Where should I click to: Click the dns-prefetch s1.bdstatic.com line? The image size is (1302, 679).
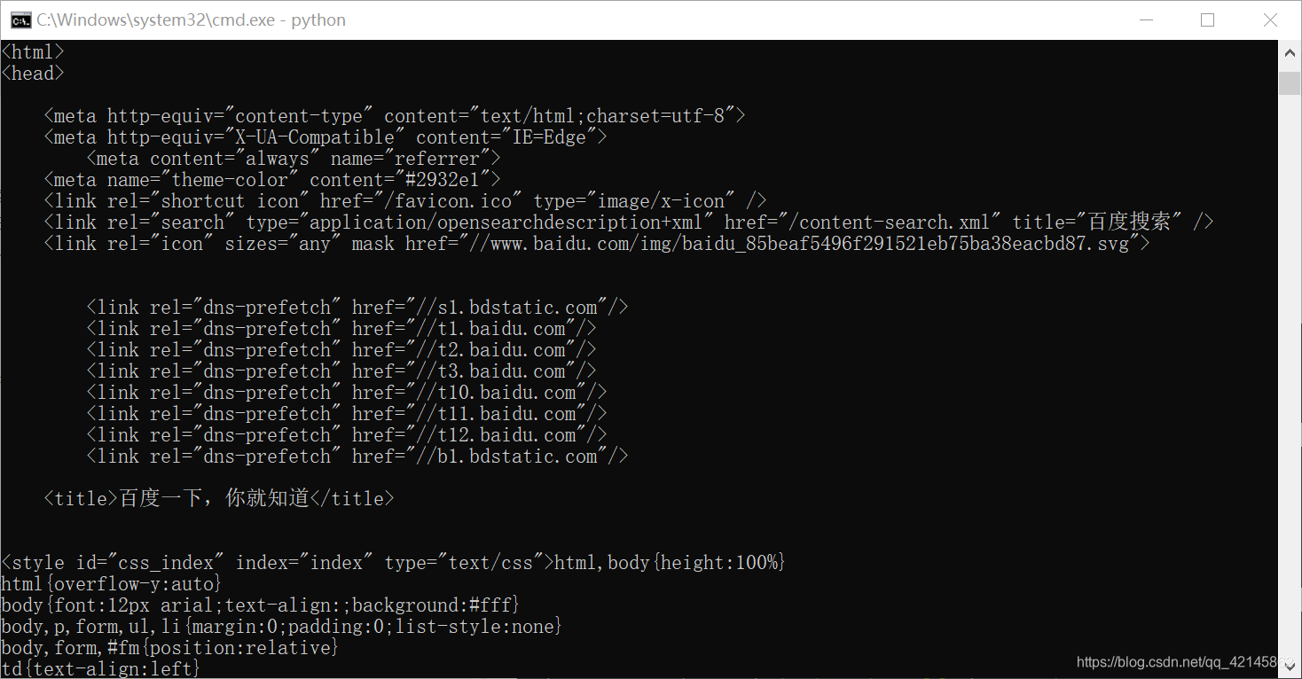[x=357, y=308]
